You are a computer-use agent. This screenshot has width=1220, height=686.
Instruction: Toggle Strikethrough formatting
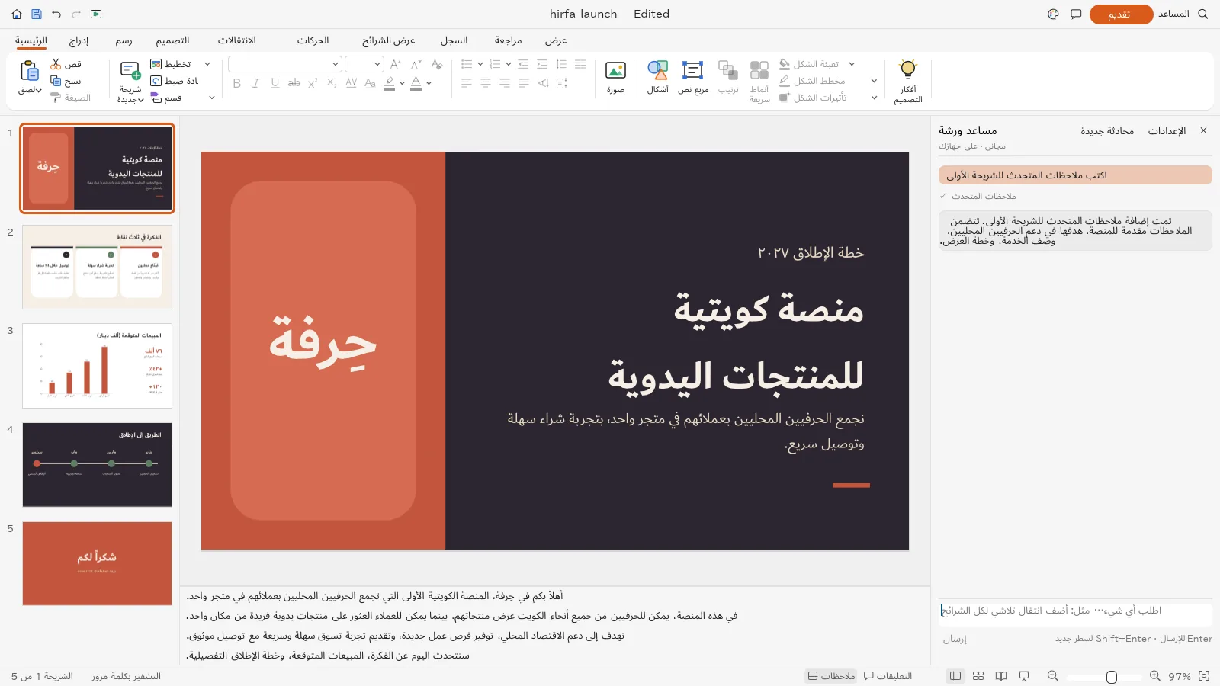pos(294,83)
